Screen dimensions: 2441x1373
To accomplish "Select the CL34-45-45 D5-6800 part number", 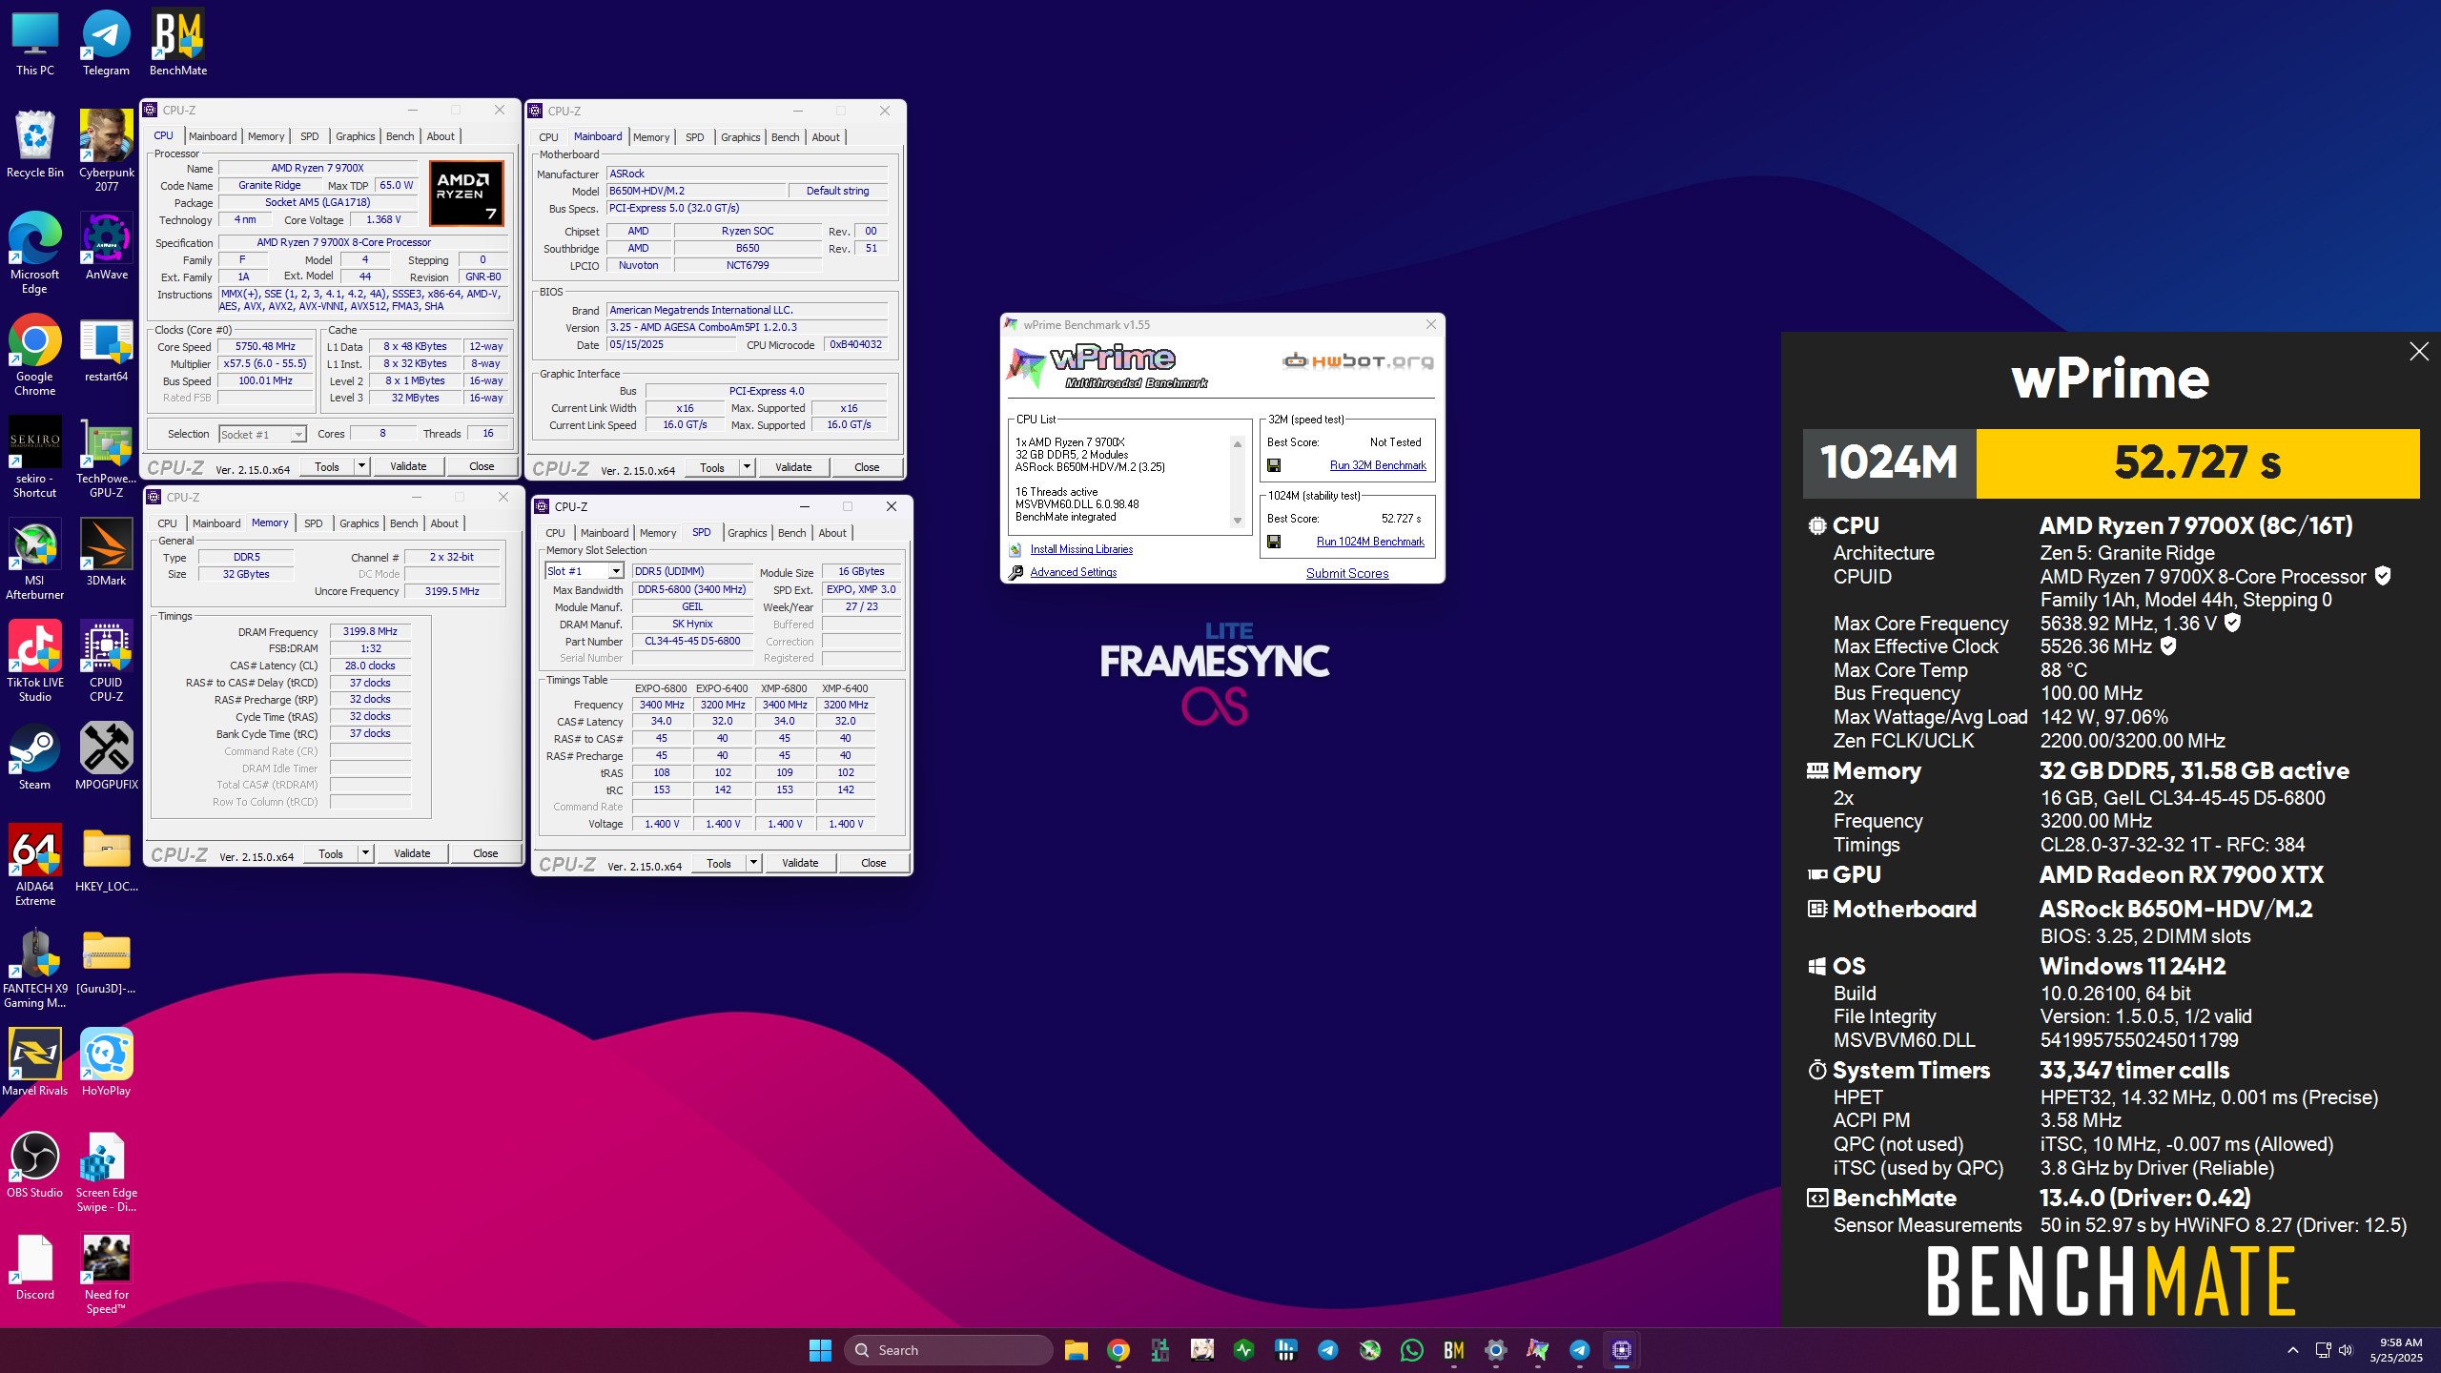I will pos(692,641).
